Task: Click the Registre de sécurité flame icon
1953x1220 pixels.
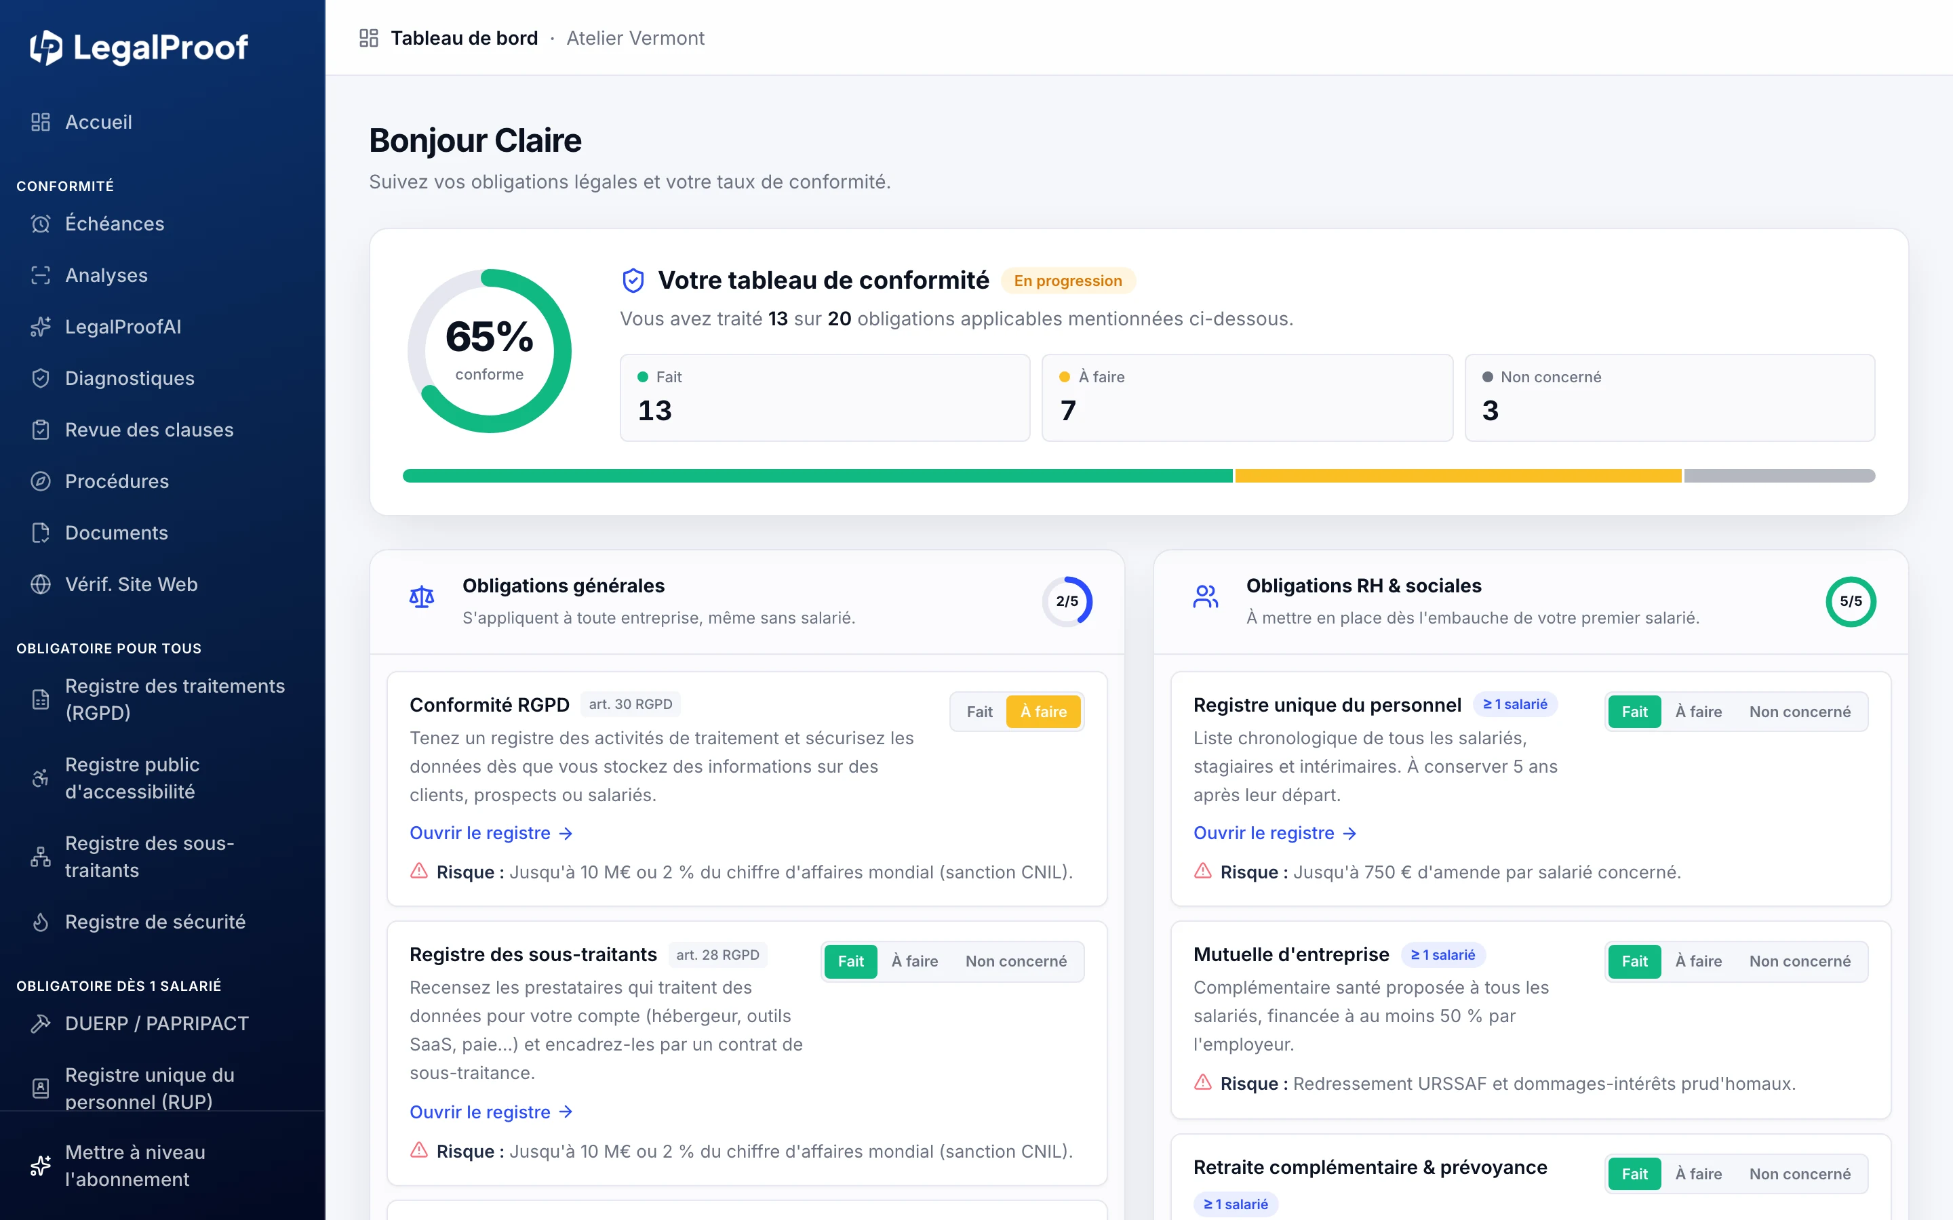Action: [41, 922]
